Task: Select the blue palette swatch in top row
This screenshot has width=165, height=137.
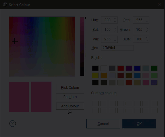Action: pyautogui.click(x=137, y=68)
